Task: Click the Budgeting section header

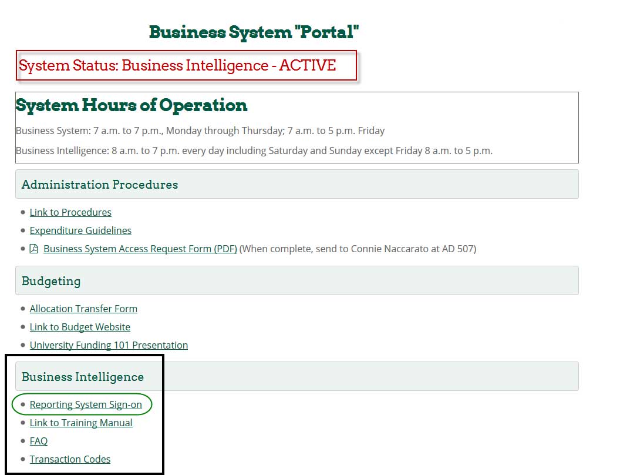Action: coord(51,281)
